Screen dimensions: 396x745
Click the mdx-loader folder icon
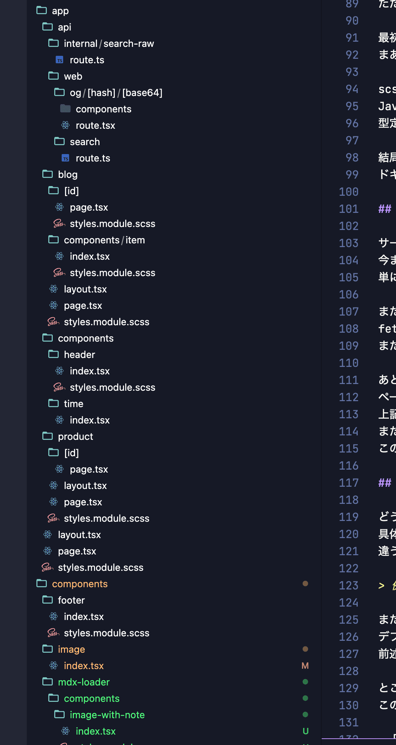(x=48, y=682)
